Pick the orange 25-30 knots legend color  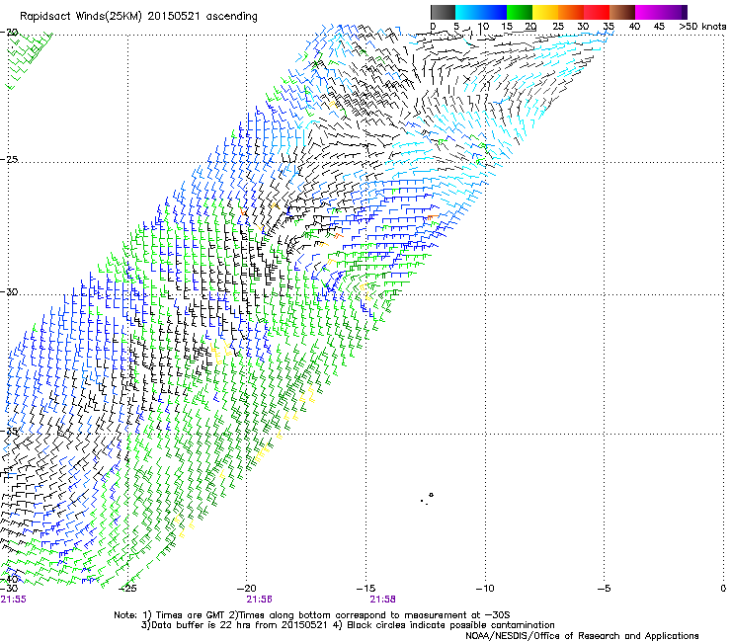pos(571,12)
